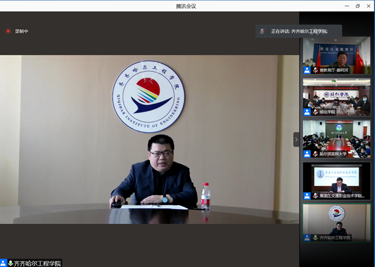Viewport: 375px width, 267px height.
Task: Collapse the participant video sidebar with the arrow
Action: coord(296,140)
